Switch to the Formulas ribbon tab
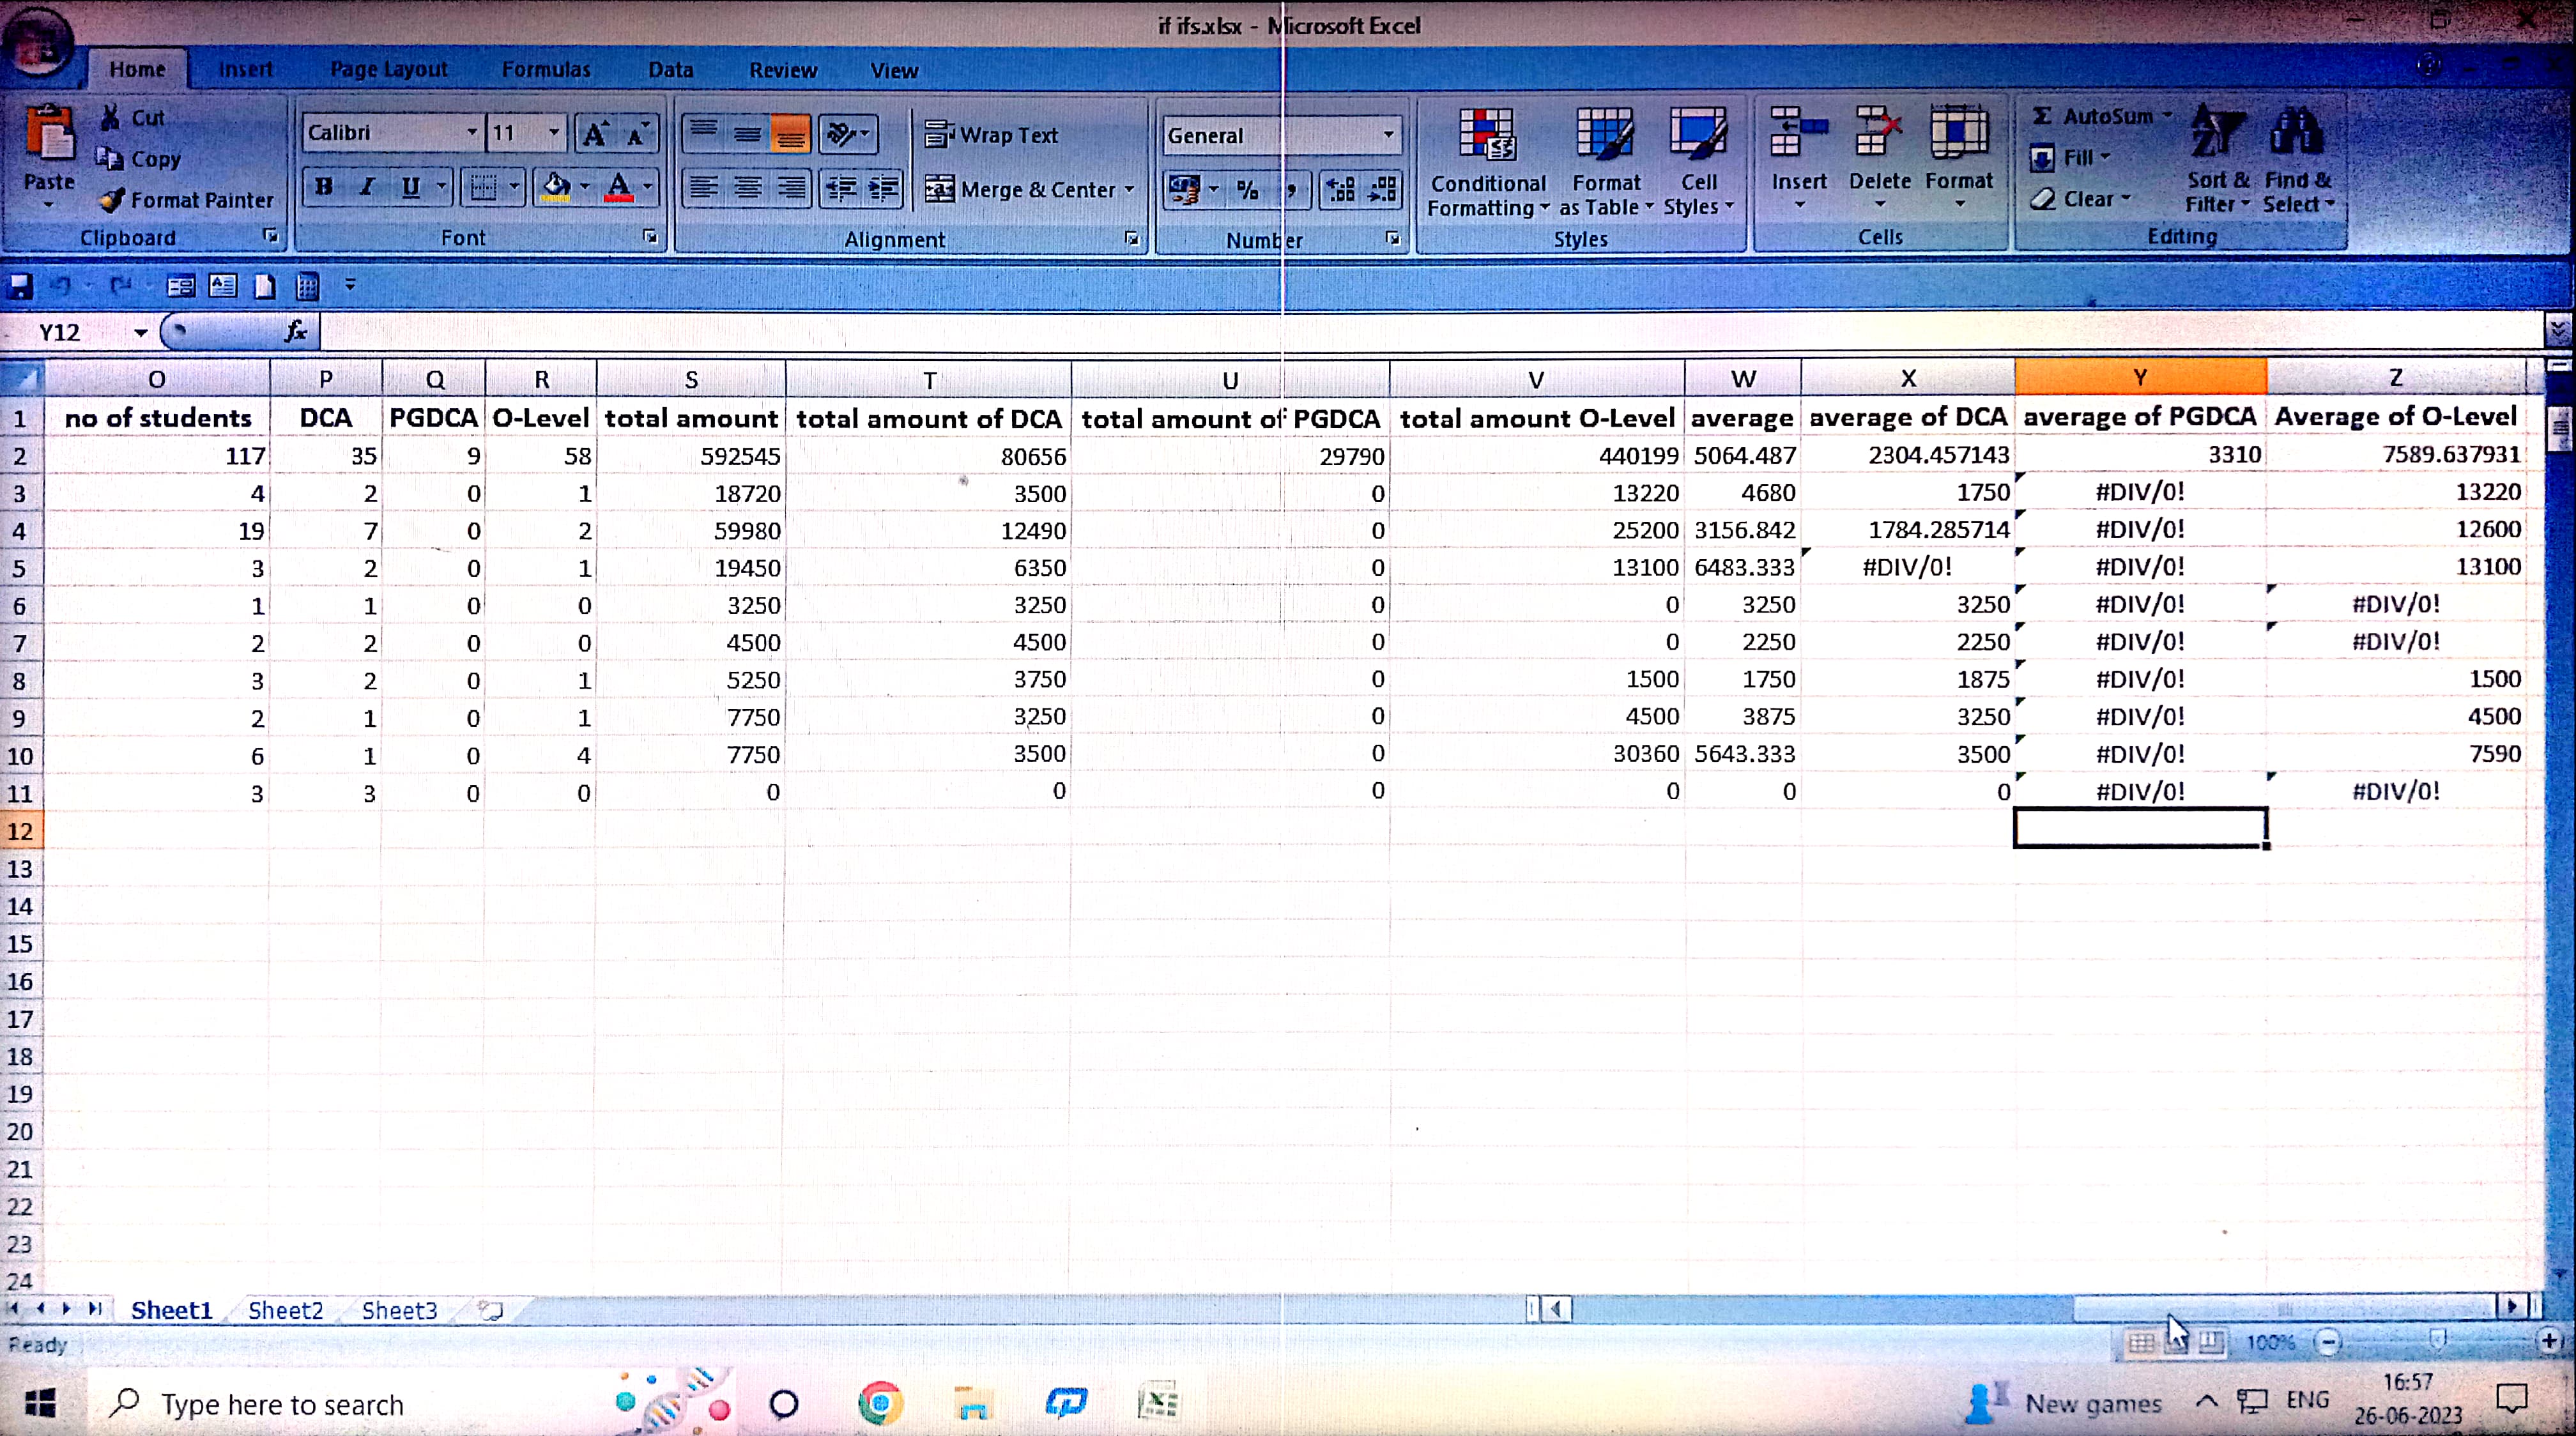Screen dimensions: 2576x1436 pyautogui.click(x=546, y=70)
